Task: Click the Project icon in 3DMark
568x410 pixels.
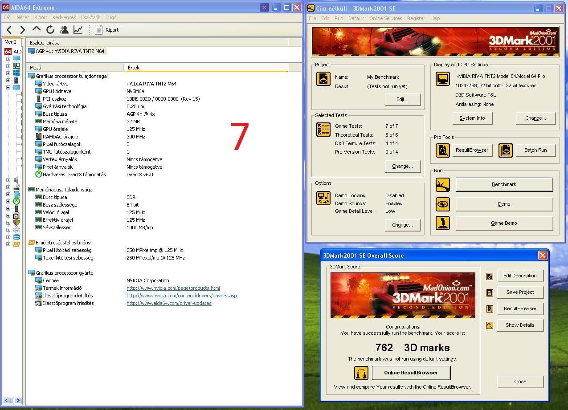Action: tap(323, 78)
